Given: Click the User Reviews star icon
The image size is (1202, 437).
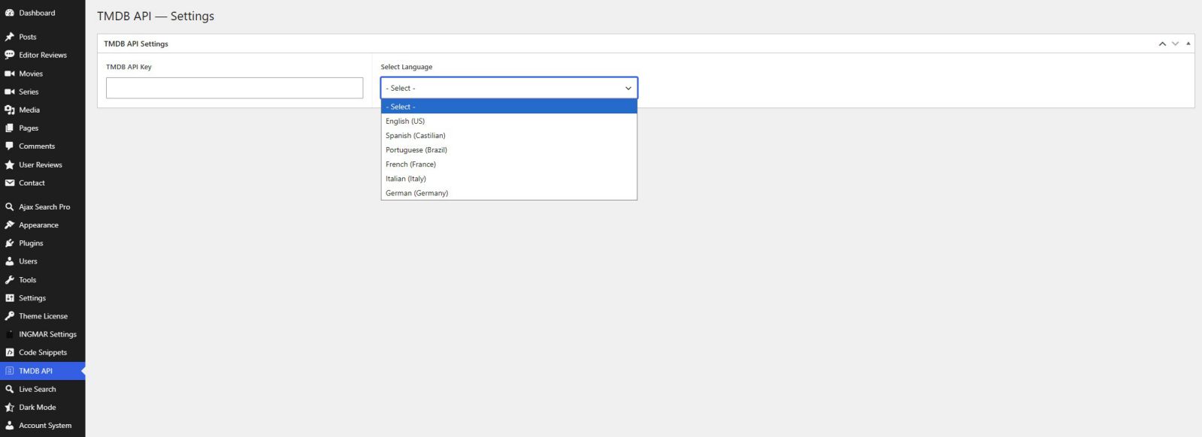Looking at the screenshot, I should click(x=10, y=164).
